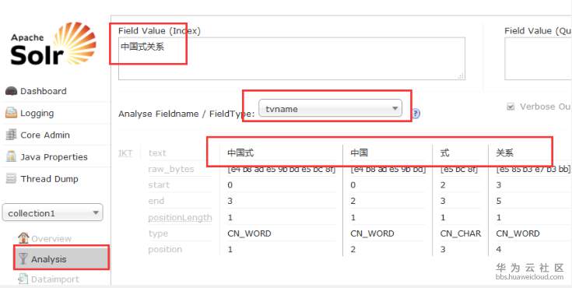
Task: Click the 'text' row label
Action: [x=157, y=153]
